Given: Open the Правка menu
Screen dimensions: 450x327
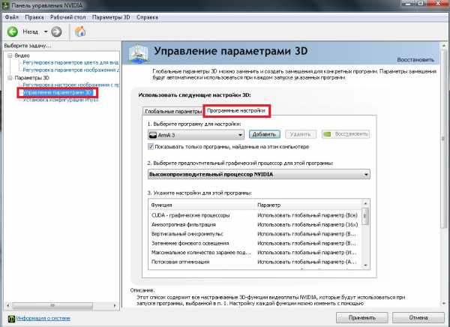Looking at the screenshot, I should click(34, 17).
